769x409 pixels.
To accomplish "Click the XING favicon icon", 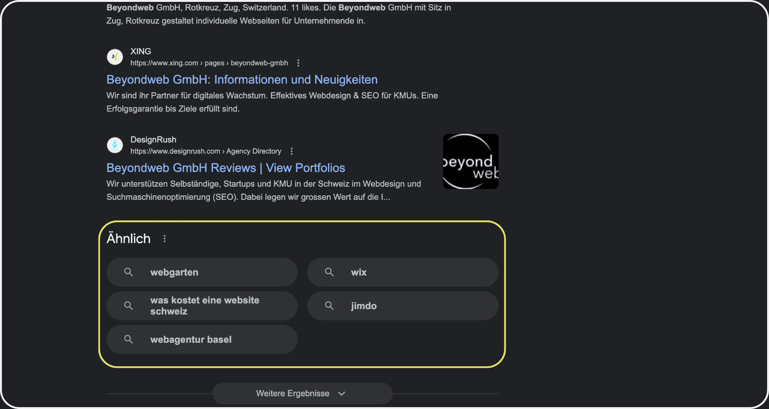I will tap(115, 57).
